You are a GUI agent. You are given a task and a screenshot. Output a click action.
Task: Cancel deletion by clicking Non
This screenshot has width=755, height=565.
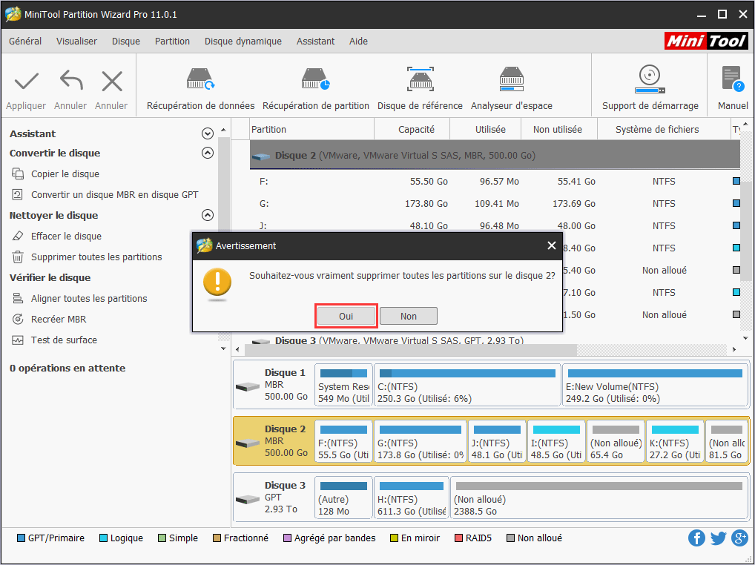[x=408, y=315]
